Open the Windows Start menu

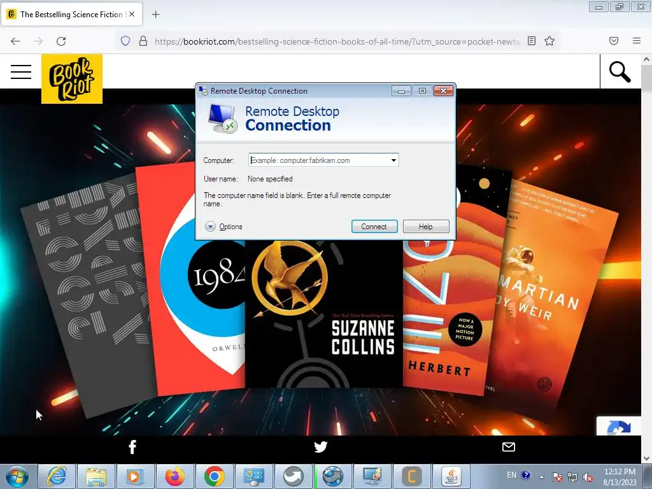(17, 476)
